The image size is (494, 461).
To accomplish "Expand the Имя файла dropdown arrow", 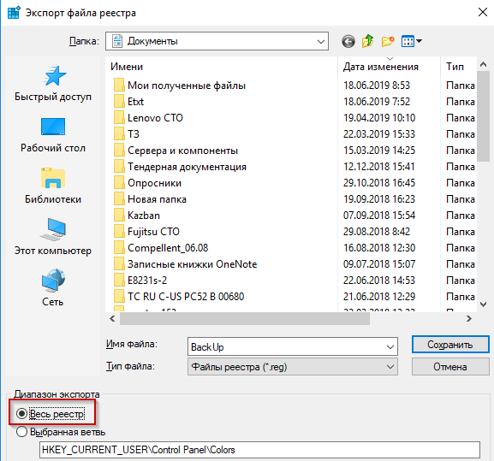I will coord(390,347).
